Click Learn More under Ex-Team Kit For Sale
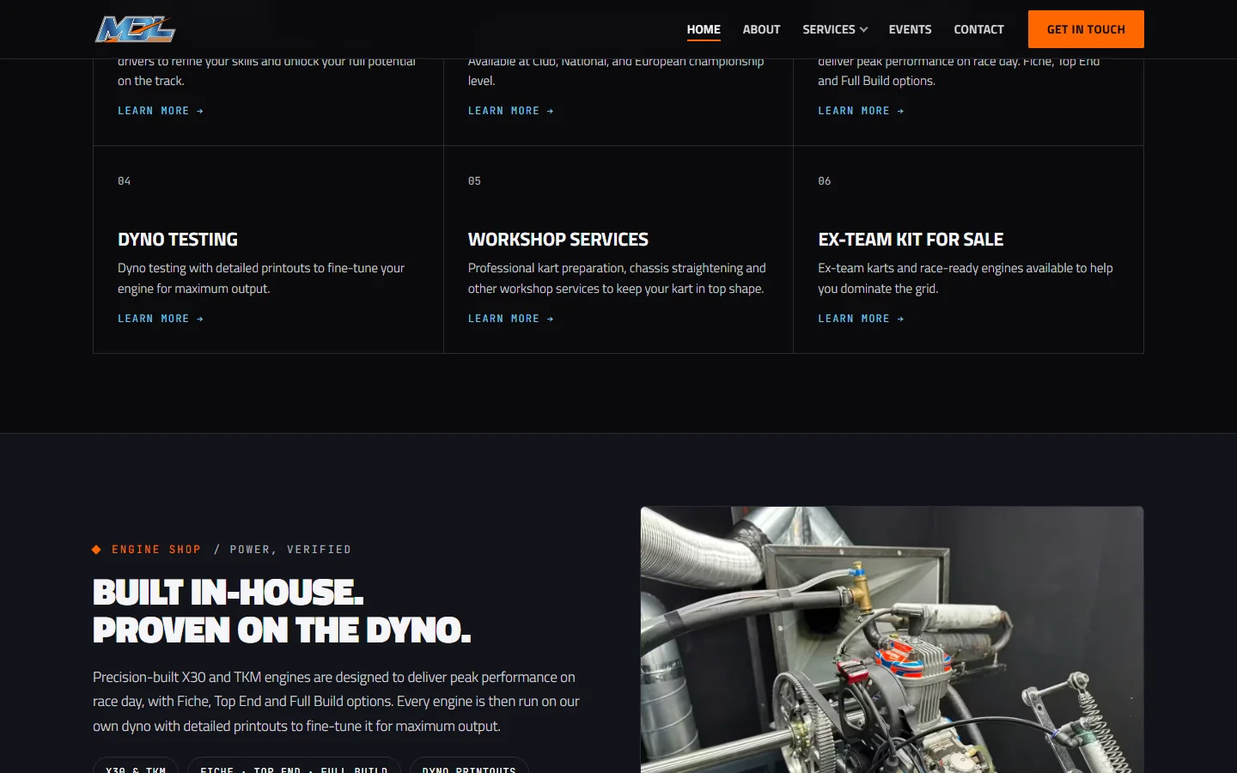This screenshot has width=1237, height=773. point(861,319)
